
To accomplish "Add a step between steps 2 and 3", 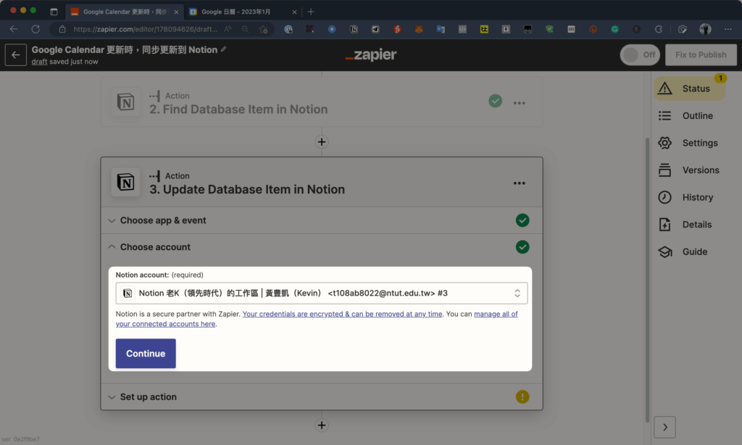I will 322,142.
